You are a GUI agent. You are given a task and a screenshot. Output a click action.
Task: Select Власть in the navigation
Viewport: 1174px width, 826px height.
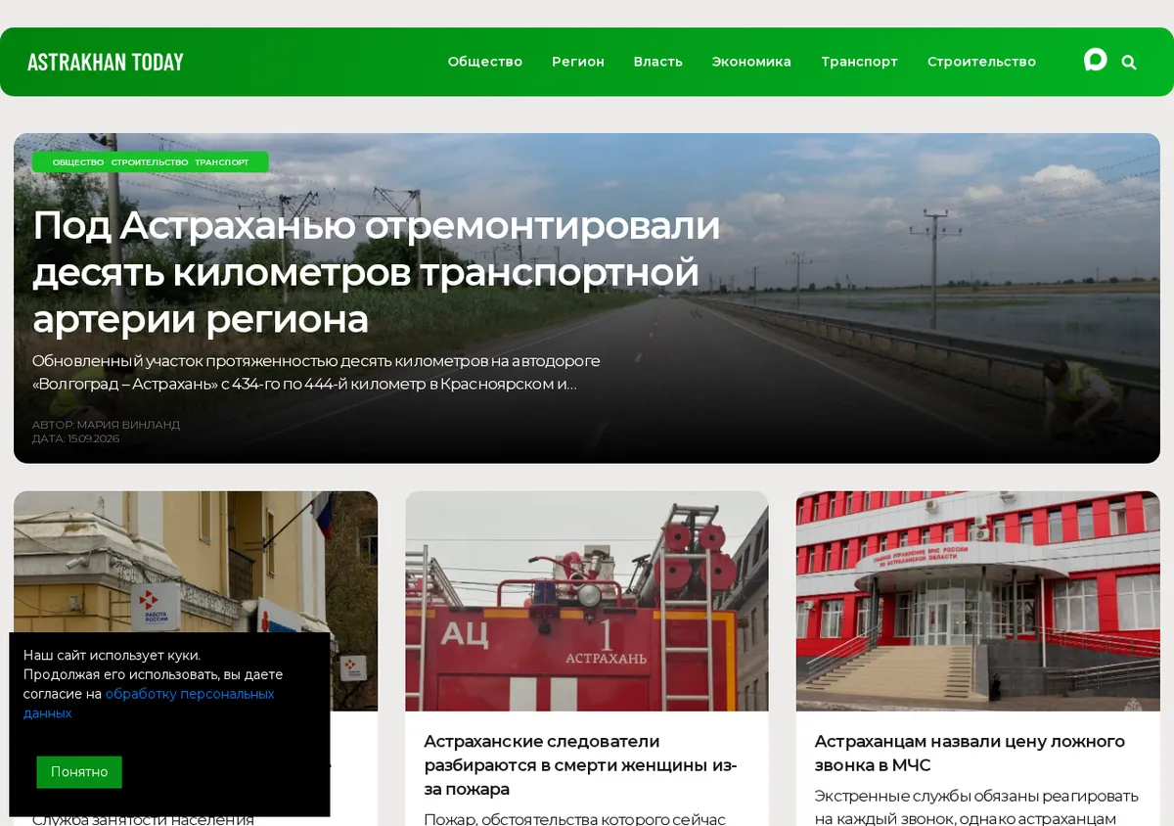(x=657, y=62)
